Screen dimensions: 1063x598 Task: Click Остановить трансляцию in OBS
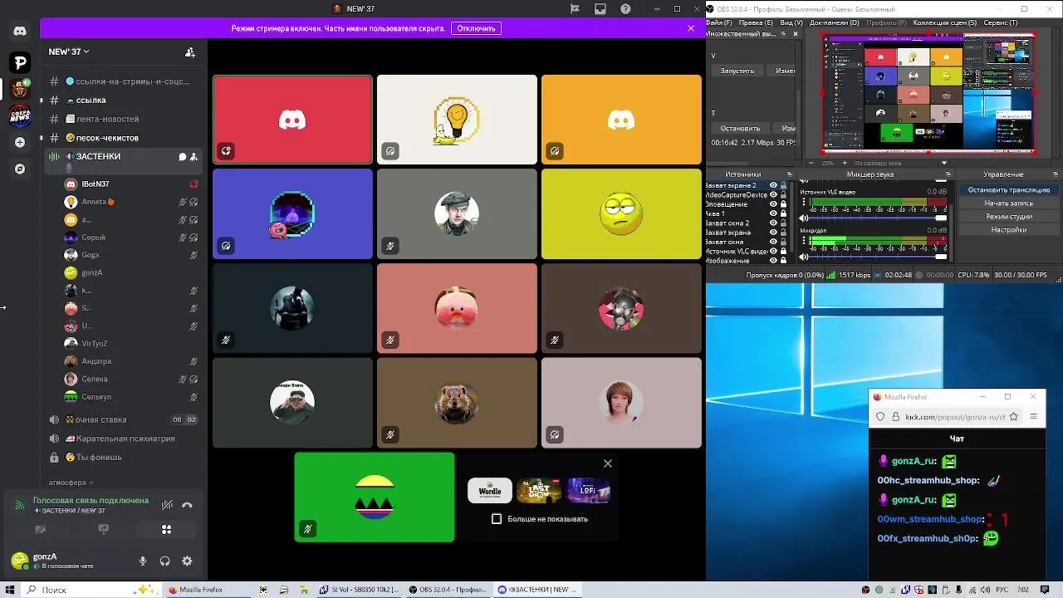(x=1008, y=190)
